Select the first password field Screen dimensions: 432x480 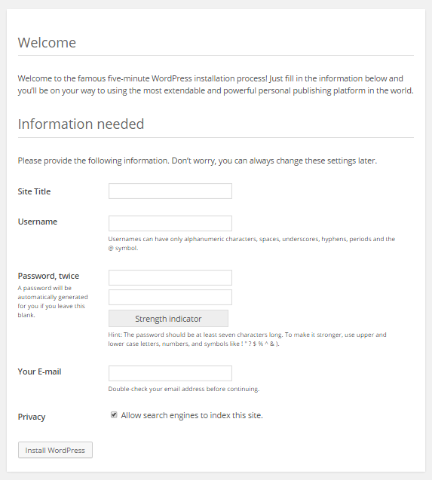(x=170, y=277)
